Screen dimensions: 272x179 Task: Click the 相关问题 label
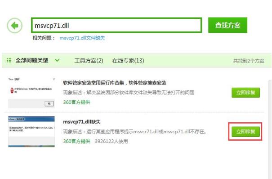click(x=44, y=38)
